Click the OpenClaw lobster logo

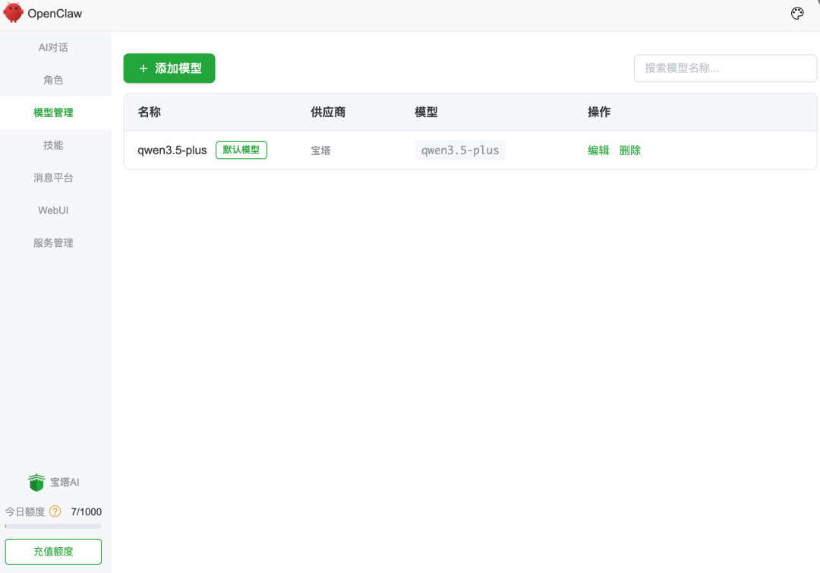(12, 13)
